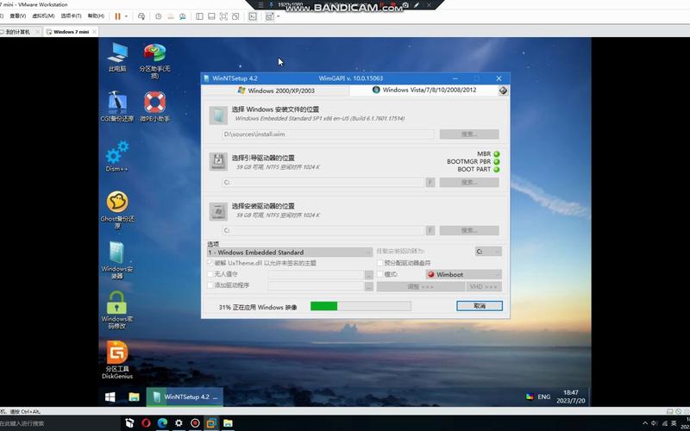Screen dimensions: 690x431
Task: Open 微PE小助手 lifebuoy icon
Action: click(x=154, y=106)
